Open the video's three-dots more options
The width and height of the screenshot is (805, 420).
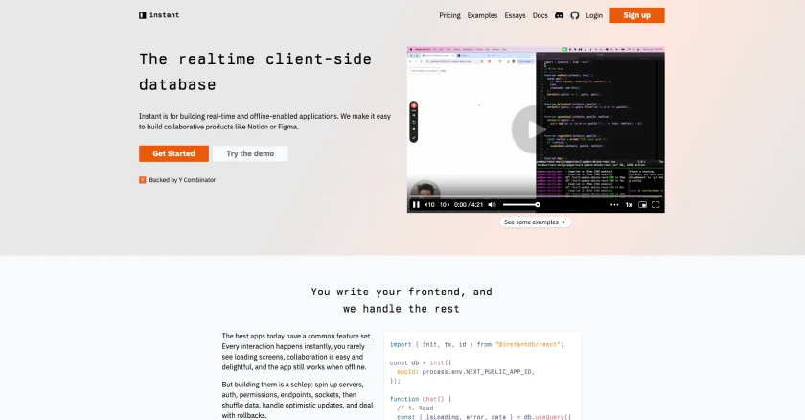click(x=614, y=205)
